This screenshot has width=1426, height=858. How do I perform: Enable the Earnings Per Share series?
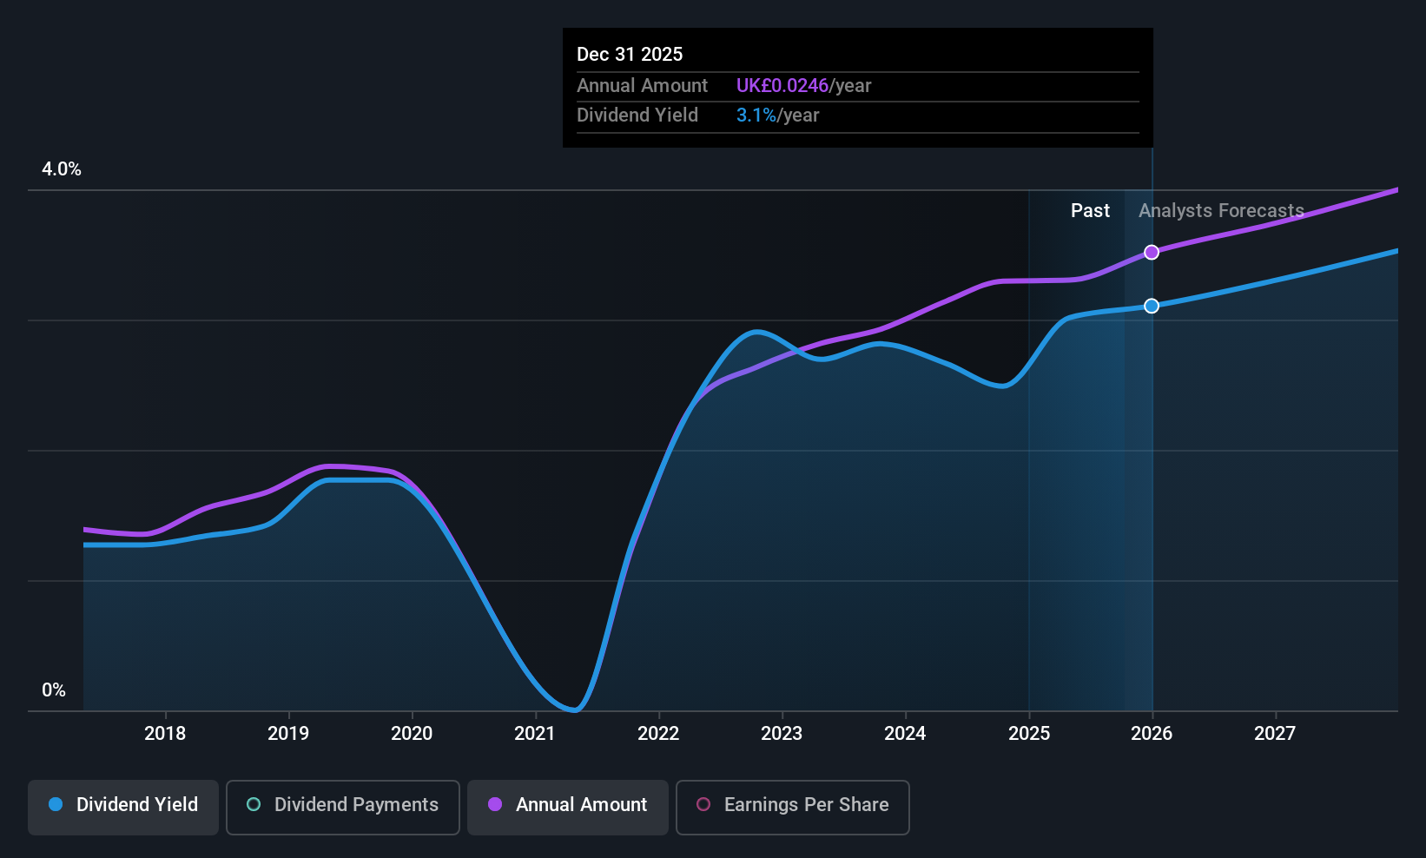793,808
